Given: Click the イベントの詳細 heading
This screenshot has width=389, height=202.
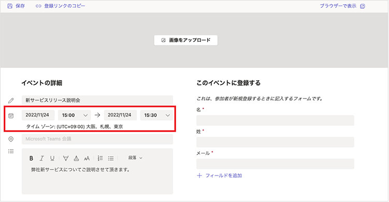Looking at the screenshot, I should coord(41,83).
